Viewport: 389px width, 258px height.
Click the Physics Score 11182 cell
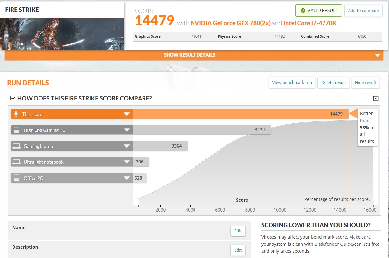coord(257,36)
